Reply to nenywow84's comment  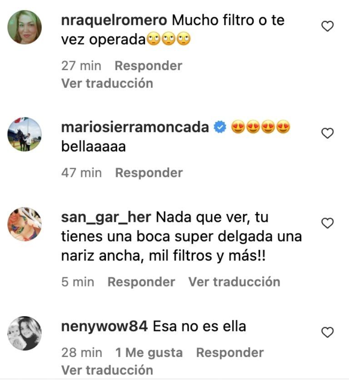point(230,353)
